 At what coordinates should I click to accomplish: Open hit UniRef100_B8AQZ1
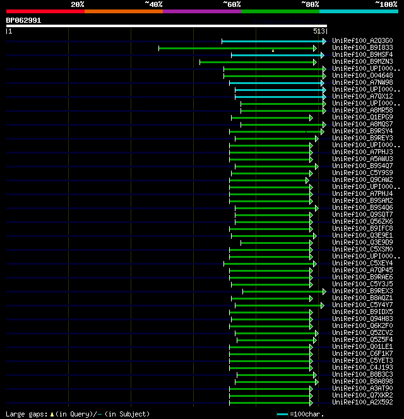pos(362,298)
